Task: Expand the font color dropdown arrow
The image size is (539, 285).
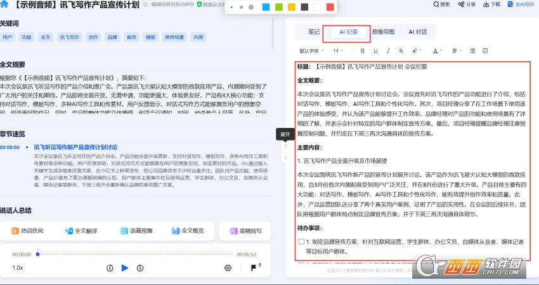Action: pyautogui.click(x=441, y=51)
